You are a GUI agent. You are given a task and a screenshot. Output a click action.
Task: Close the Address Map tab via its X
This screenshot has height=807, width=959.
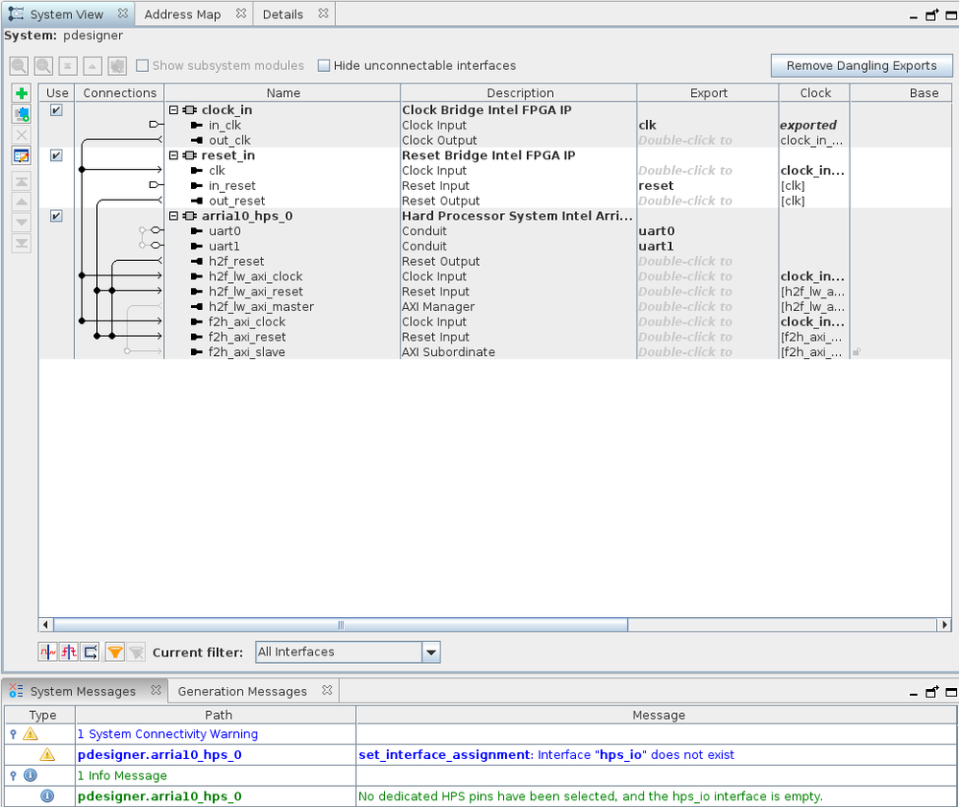click(x=240, y=14)
